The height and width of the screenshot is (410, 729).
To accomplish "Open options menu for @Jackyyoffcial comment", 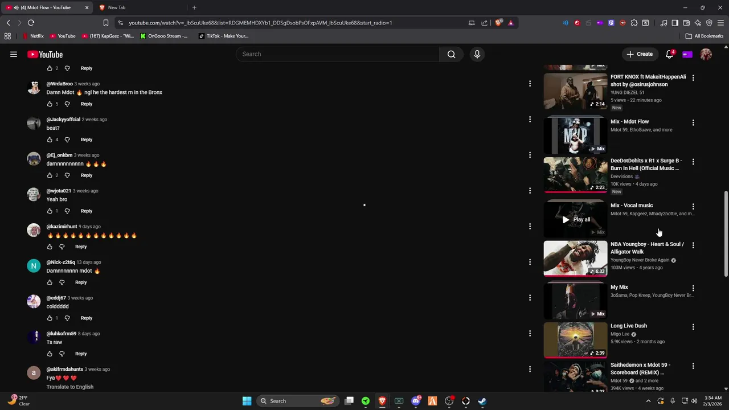I will tap(530, 120).
